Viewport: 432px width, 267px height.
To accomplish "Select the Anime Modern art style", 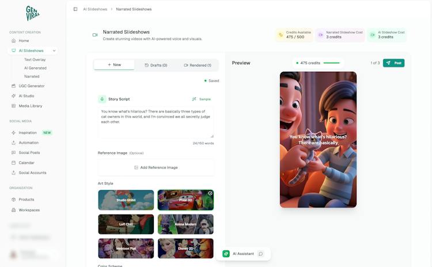I will 185,224.
